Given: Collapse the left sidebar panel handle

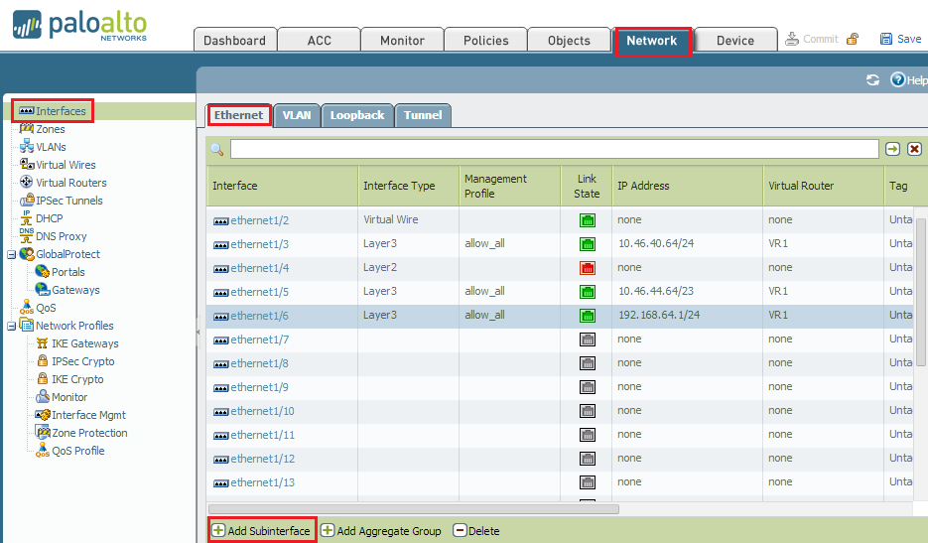Looking at the screenshot, I should (x=198, y=333).
